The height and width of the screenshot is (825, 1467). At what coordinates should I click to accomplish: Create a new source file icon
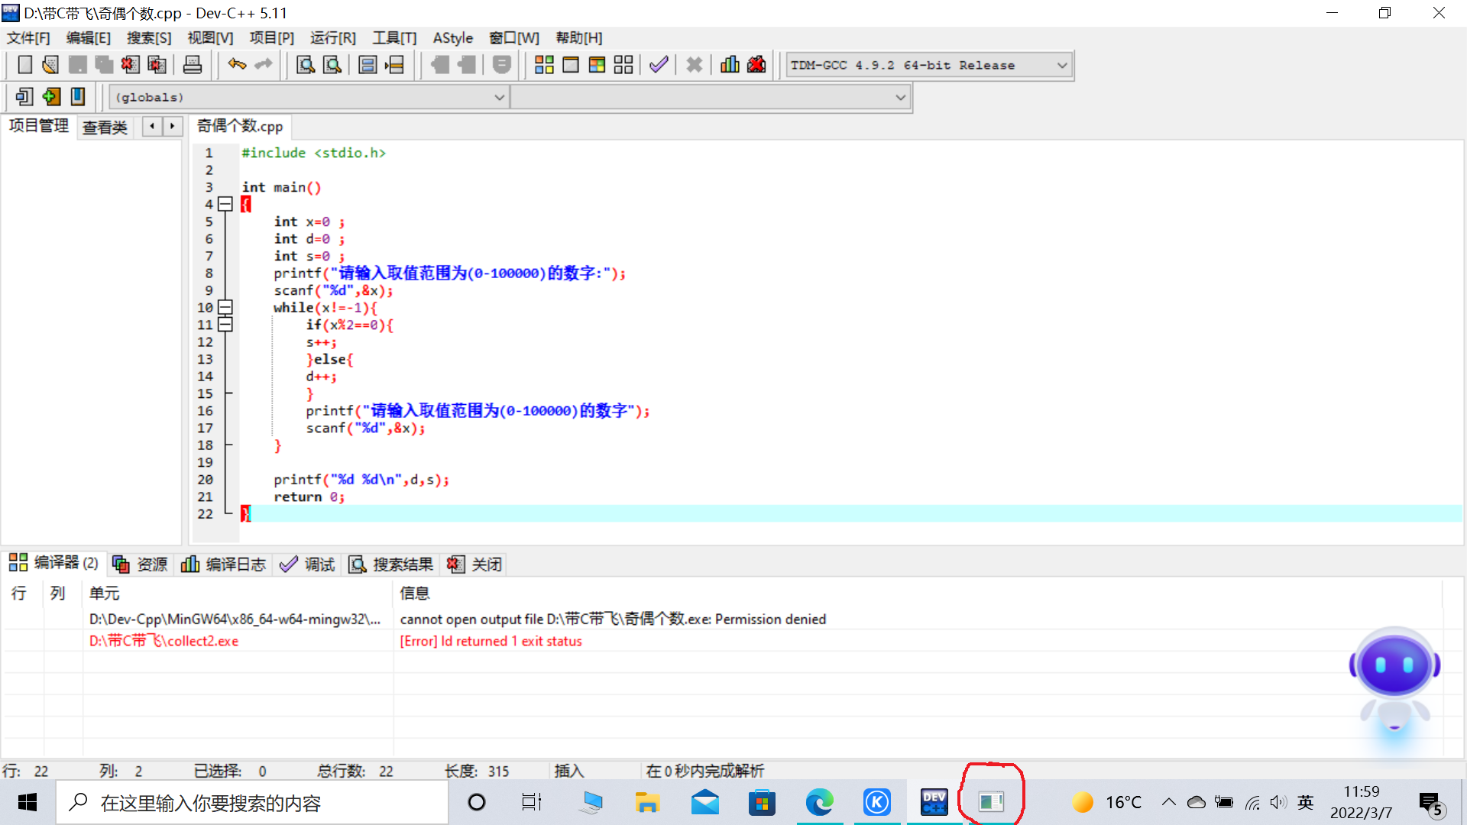(24, 65)
